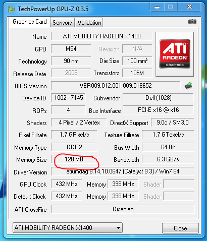
Task: Click the Release Date label
Action: (30, 74)
